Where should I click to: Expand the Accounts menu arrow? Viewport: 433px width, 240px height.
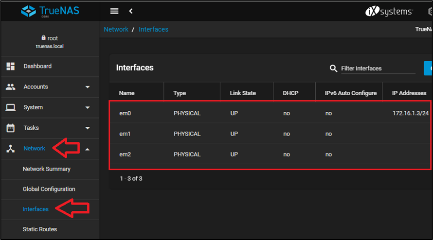[88, 87]
